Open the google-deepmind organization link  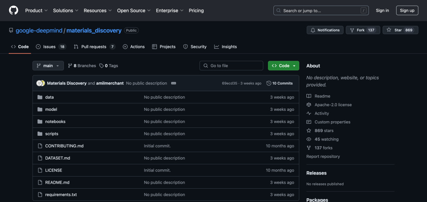click(x=39, y=30)
